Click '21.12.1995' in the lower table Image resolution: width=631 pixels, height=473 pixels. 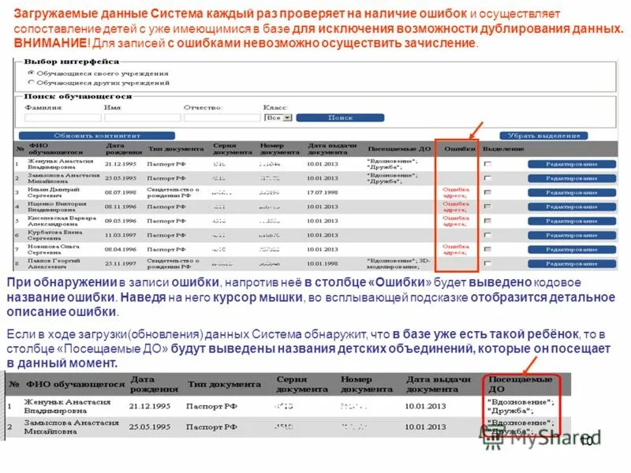coord(150,406)
